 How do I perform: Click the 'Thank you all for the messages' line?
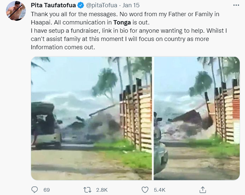coord(74,14)
